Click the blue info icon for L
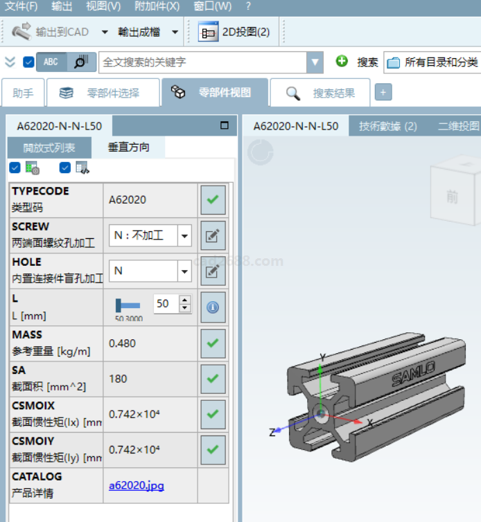The height and width of the screenshot is (522, 481). [x=213, y=307]
